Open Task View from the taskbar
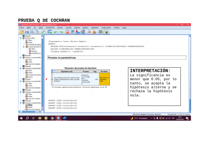 point(33,118)
